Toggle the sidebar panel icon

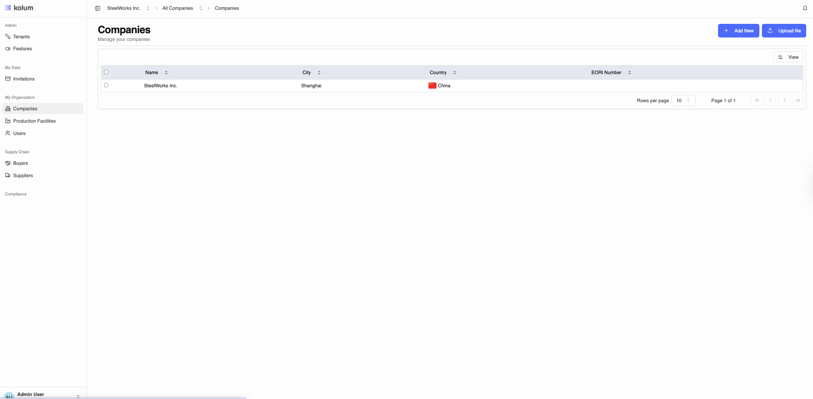pyautogui.click(x=98, y=8)
